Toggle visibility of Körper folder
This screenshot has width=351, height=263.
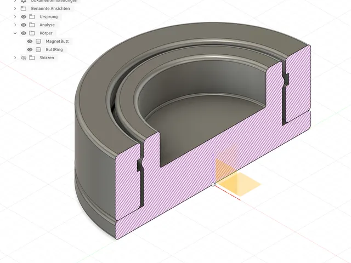click(x=24, y=33)
